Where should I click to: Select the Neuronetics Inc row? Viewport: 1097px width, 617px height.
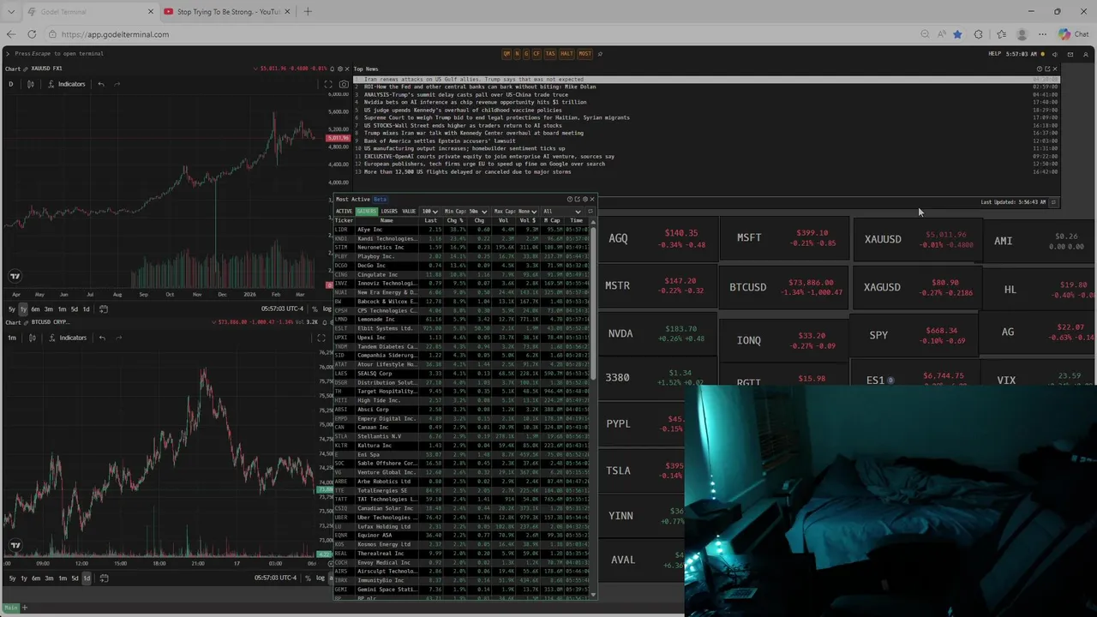[x=463, y=248]
